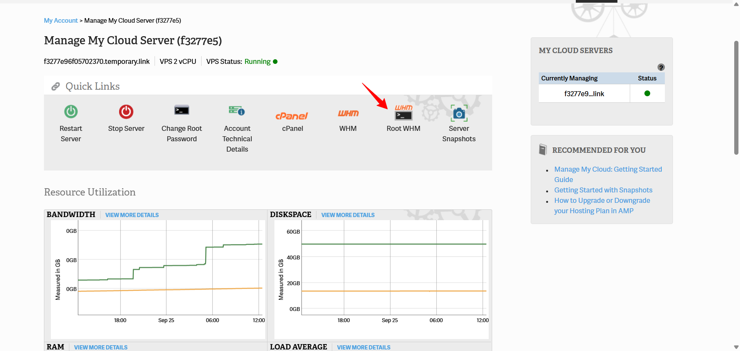The image size is (740, 351).
Task: Click the page vertical scrollbar thumb
Action: tap(736, 98)
